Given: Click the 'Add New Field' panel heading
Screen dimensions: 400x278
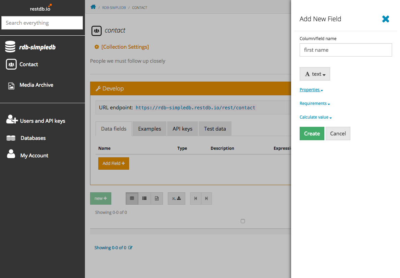Looking at the screenshot, I should coord(321,19).
